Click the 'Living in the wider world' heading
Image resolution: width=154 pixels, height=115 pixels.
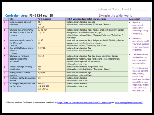pyautogui.click(x=115, y=15)
